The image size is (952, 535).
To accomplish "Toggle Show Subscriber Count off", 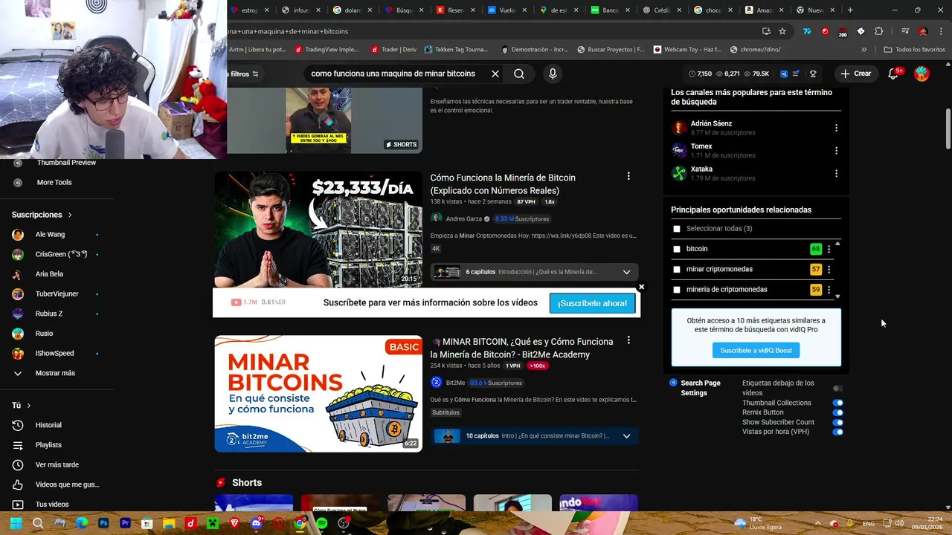I will [837, 422].
